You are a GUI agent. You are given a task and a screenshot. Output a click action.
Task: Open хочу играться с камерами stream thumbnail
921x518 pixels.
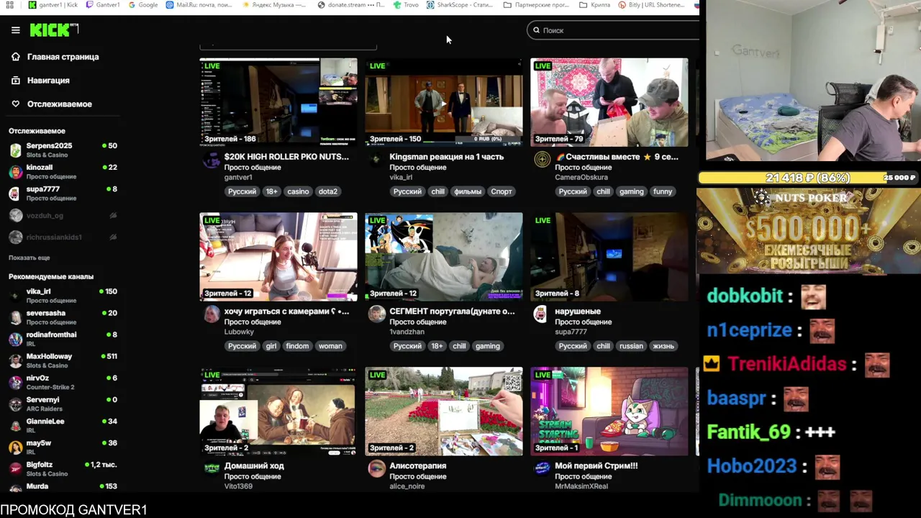pos(278,256)
